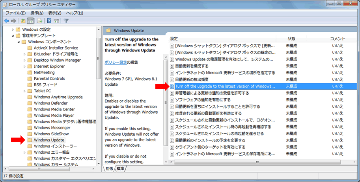360x182 pixels.
Task: Click the policy icon for 自動更新の検出頻度
Action: pos(172,80)
